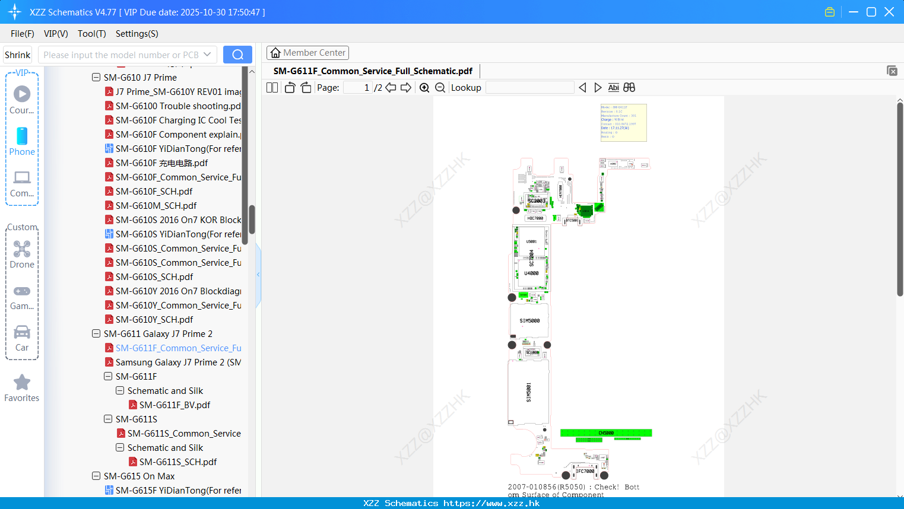
Task: Find previous lookup result
Action: pos(582,87)
